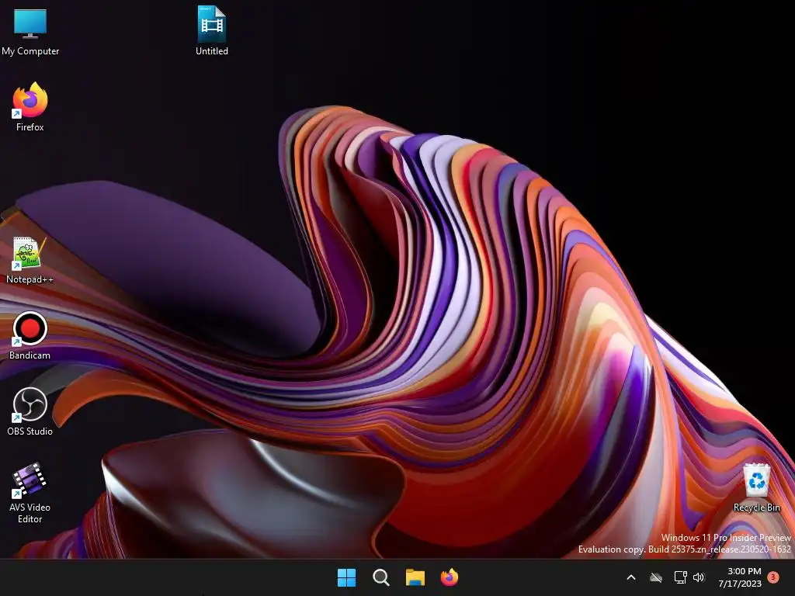
Task: Launch Firefox from the taskbar
Action: [x=450, y=577]
